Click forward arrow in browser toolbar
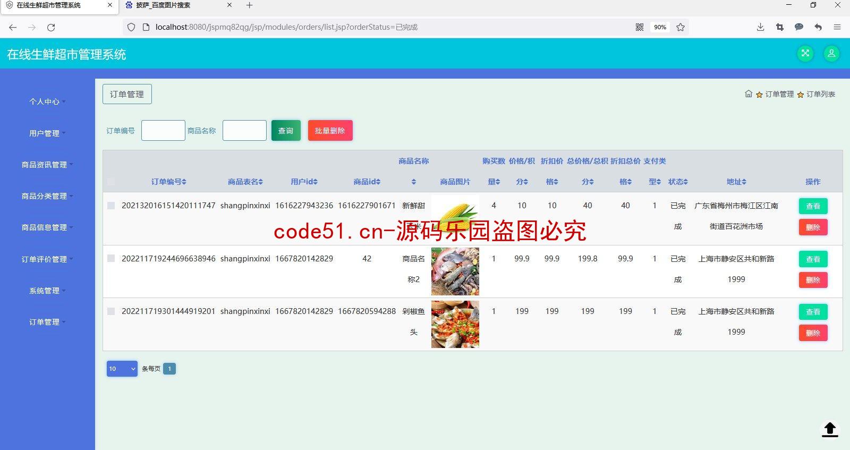850x450 pixels. [x=32, y=27]
